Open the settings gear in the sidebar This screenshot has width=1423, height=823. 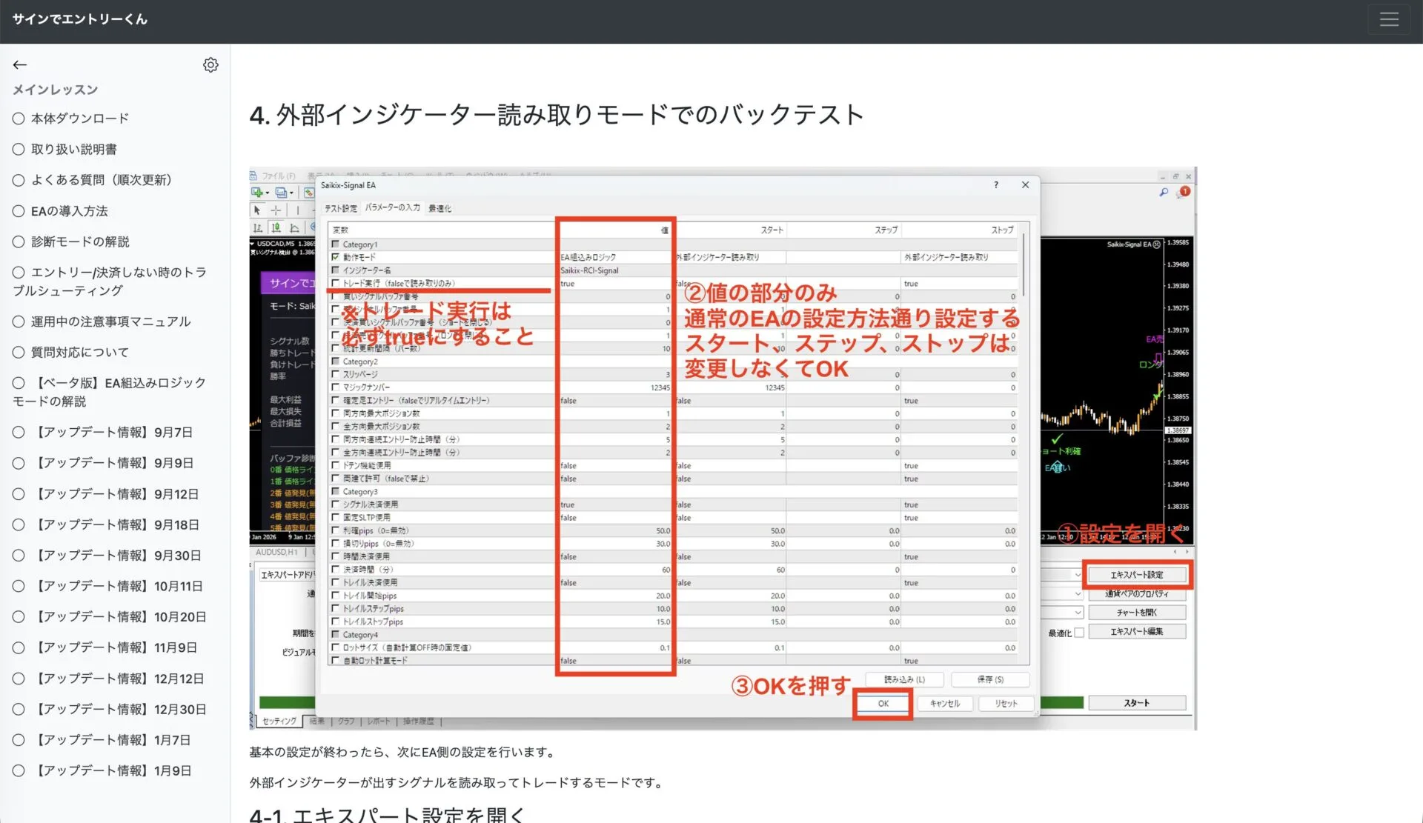pyautogui.click(x=211, y=64)
